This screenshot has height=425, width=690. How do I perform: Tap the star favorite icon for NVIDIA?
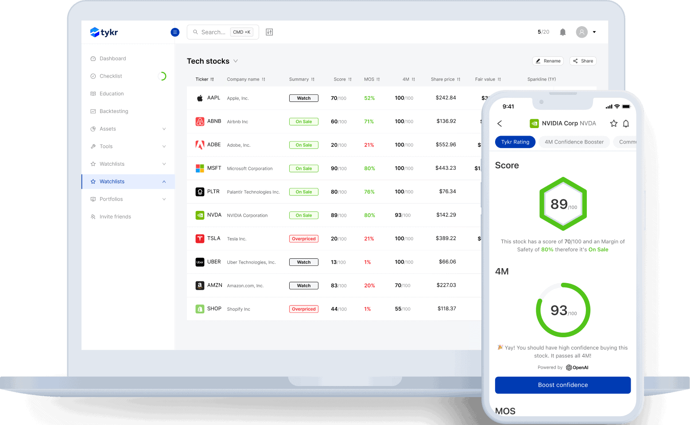coord(613,124)
